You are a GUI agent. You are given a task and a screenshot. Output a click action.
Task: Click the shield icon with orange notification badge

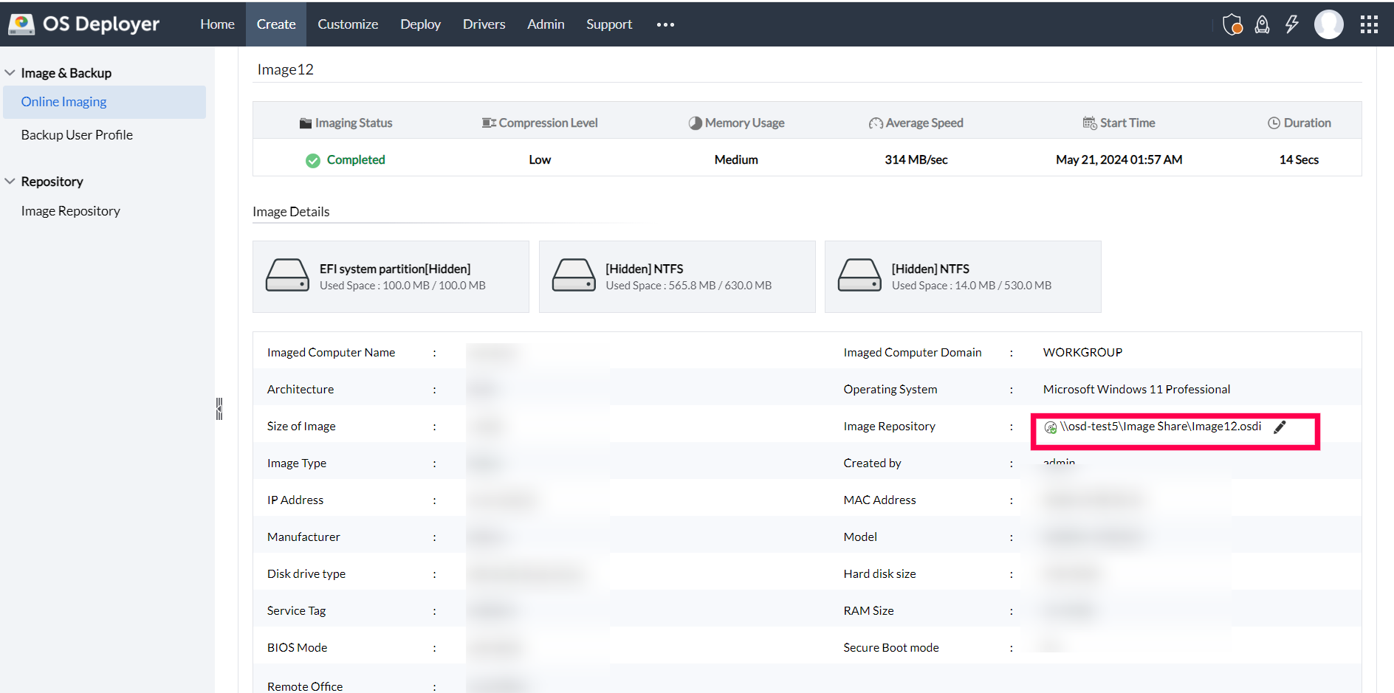(x=1232, y=24)
